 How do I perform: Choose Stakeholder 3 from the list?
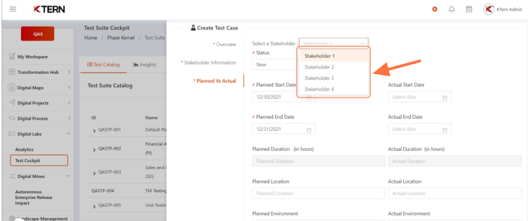(x=333, y=78)
